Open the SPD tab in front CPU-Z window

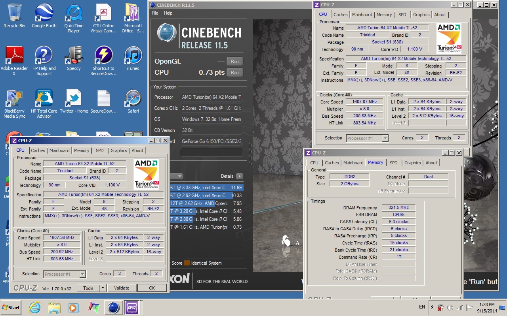pos(100,150)
